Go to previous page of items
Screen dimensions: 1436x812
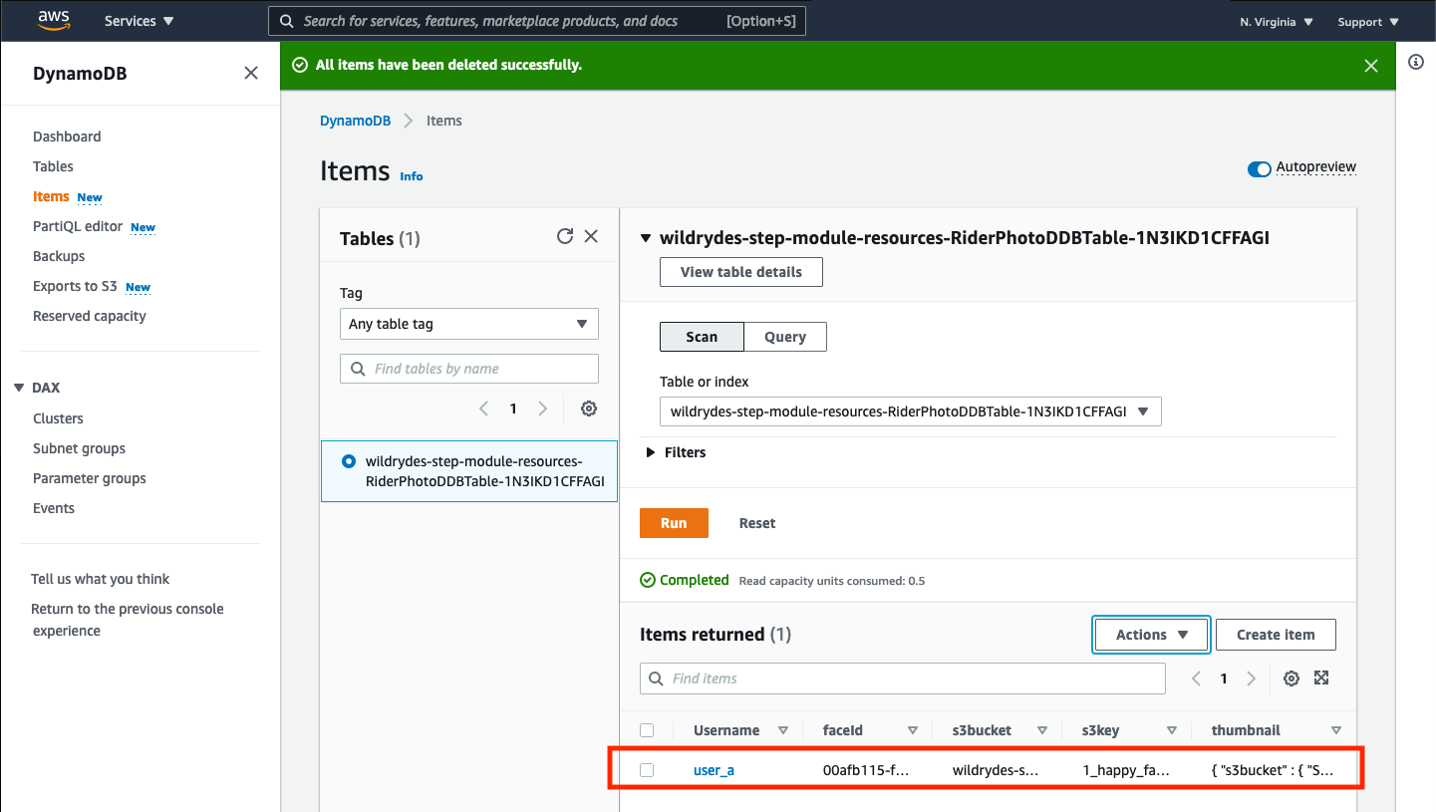coord(1197,678)
